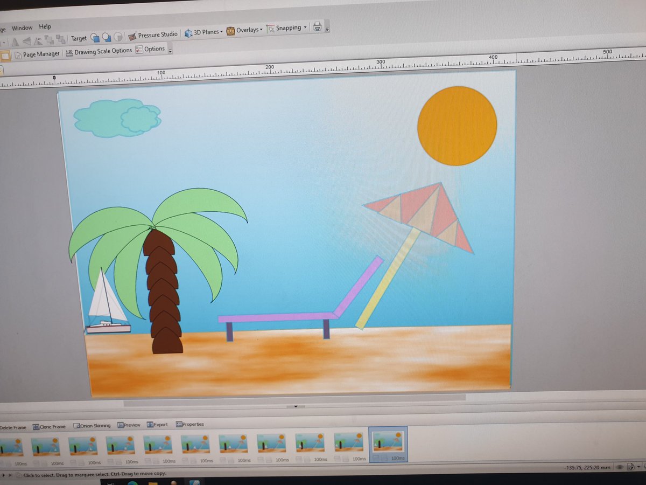646x485 pixels.
Task: Select the second blue Target shape icon
Action: click(107, 37)
